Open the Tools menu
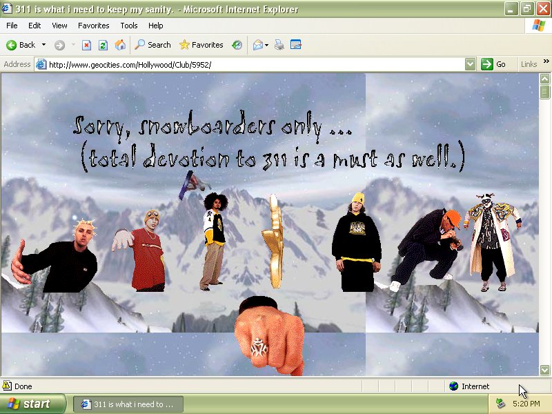Viewport: 552px width, 414px height. pos(129,26)
